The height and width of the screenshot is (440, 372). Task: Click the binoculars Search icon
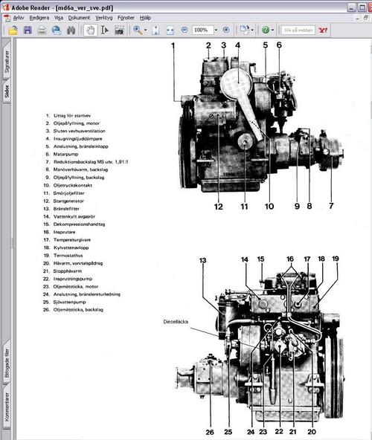pyautogui.click(x=71, y=30)
